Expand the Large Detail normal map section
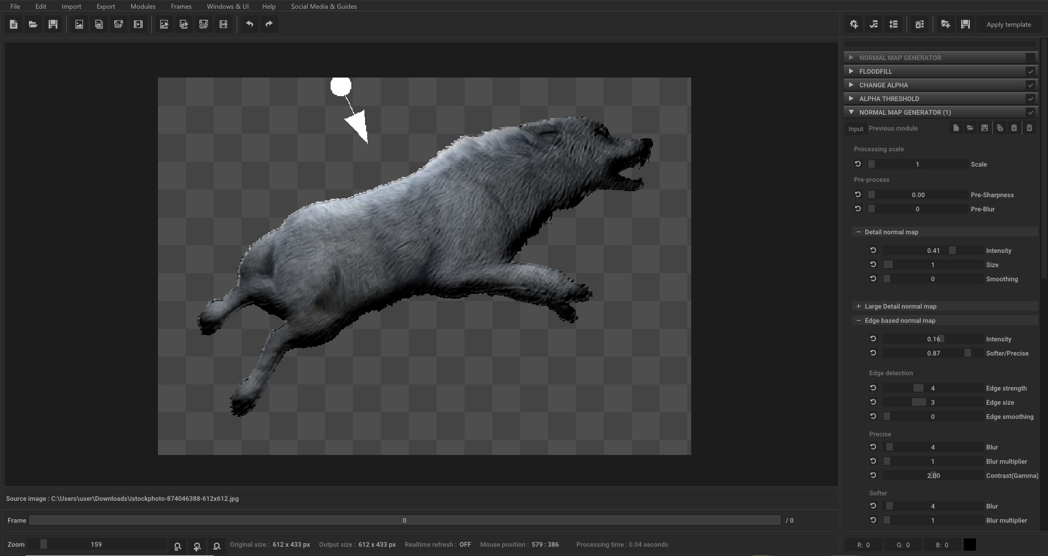The image size is (1048, 556). click(x=858, y=306)
